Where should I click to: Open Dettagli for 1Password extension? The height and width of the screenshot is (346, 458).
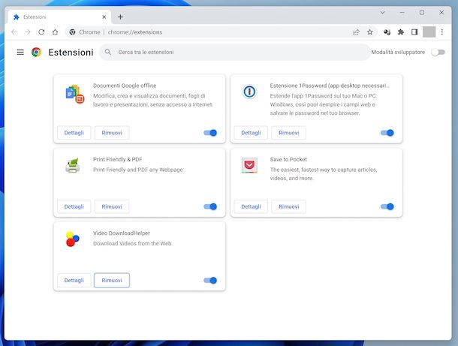[x=251, y=133]
